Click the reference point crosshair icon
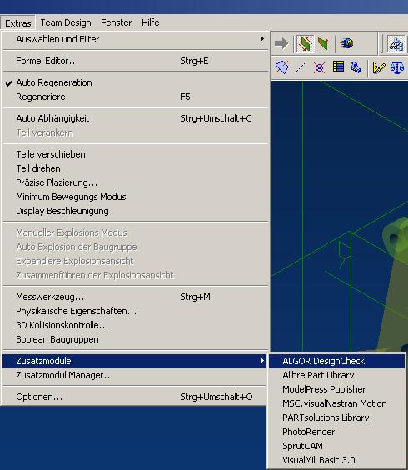Screen dimensions: 408x470 click(320, 67)
